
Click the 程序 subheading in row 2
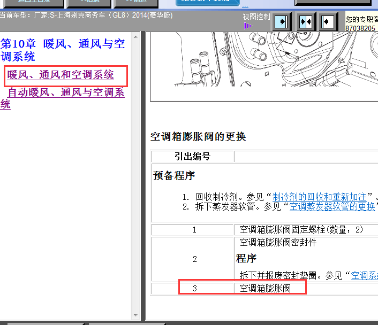point(246,259)
